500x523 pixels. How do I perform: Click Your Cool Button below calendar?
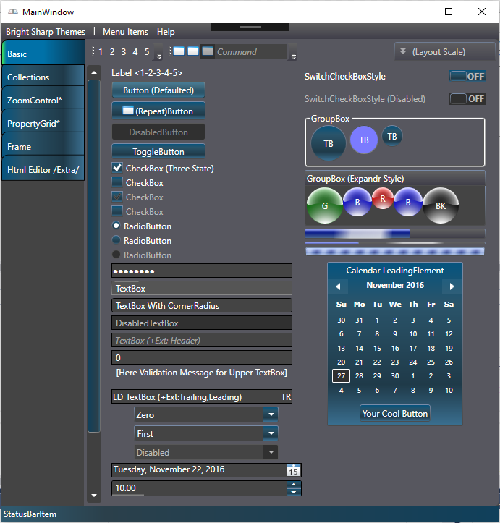click(x=395, y=413)
